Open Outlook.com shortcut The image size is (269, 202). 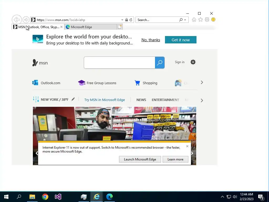[46, 83]
